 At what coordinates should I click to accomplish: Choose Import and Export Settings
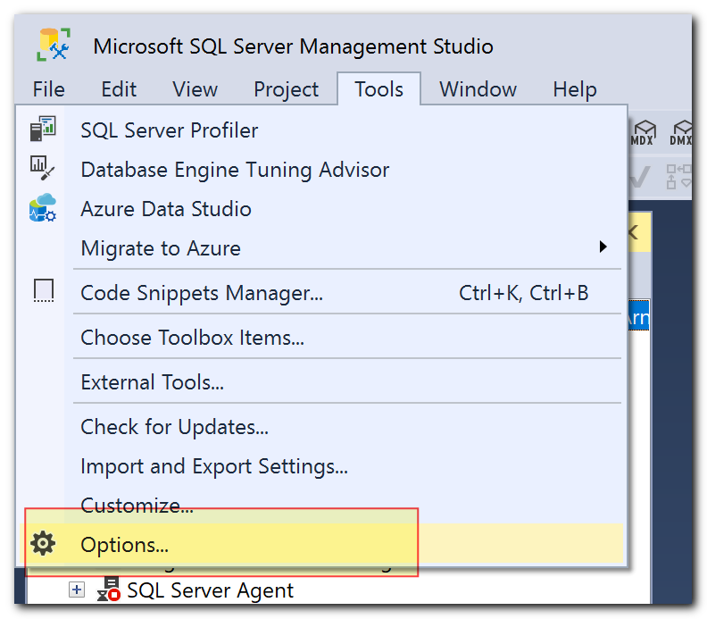point(214,466)
